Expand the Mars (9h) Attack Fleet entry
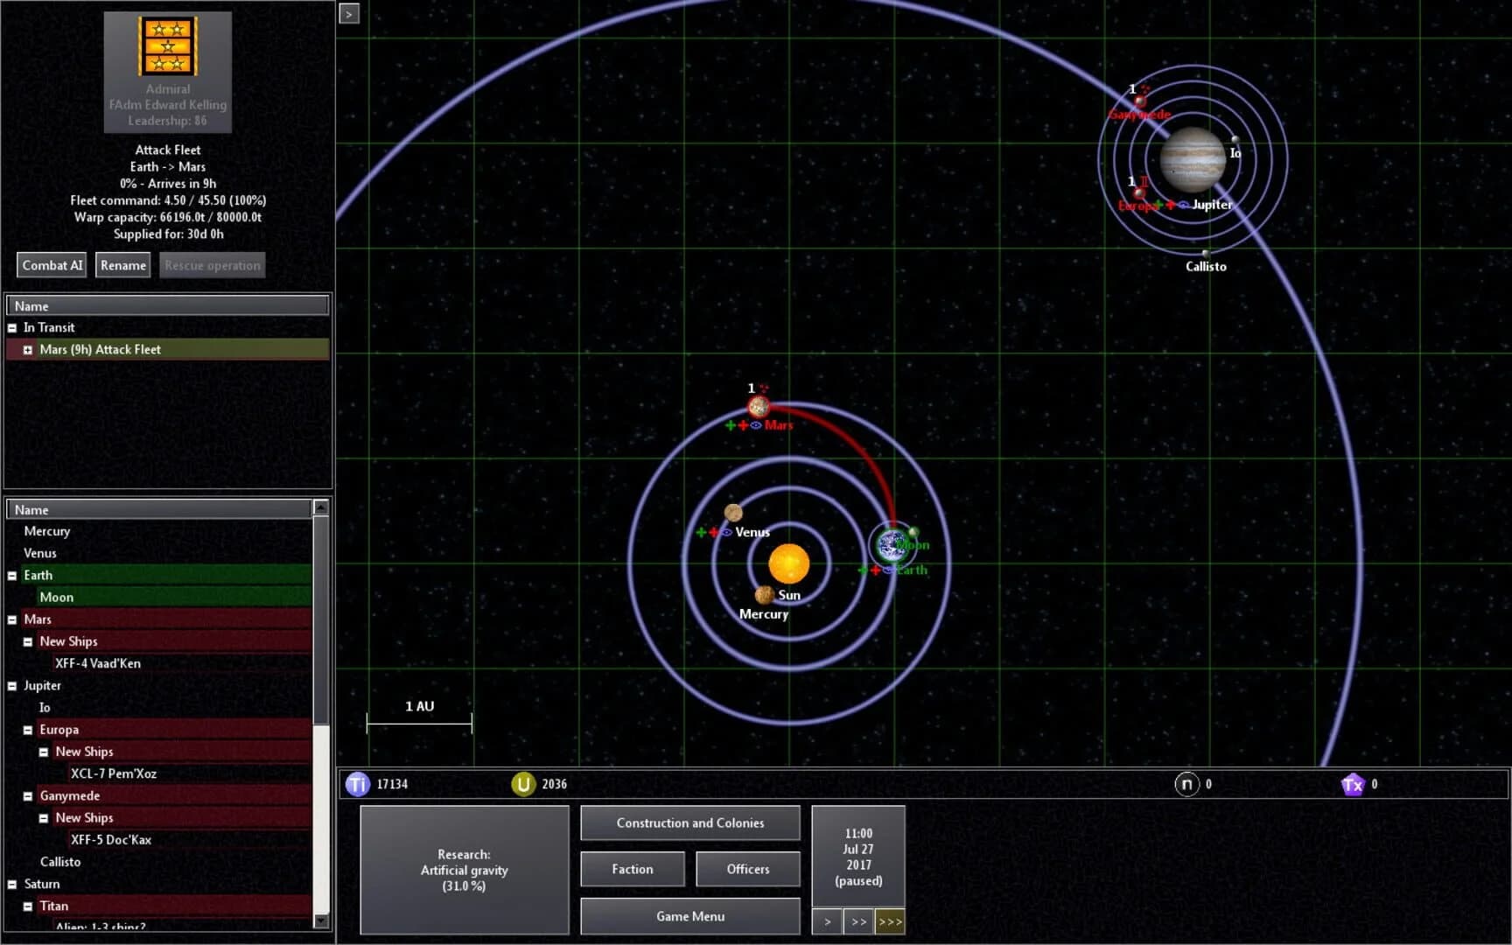Image resolution: width=1512 pixels, height=945 pixels. (x=29, y=349)
